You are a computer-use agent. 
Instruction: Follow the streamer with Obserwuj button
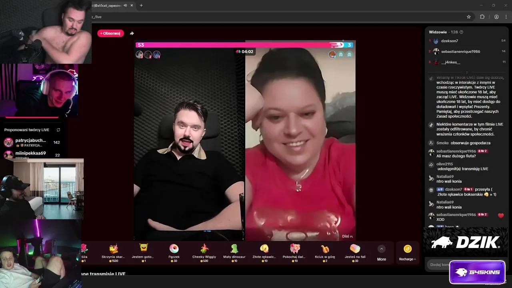click(110, 33)
